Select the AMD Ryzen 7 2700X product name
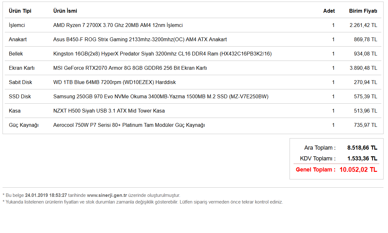 [118, 25]
